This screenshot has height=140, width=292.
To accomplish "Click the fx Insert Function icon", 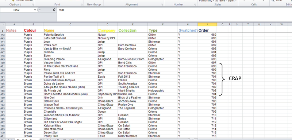I will point(54,10).
